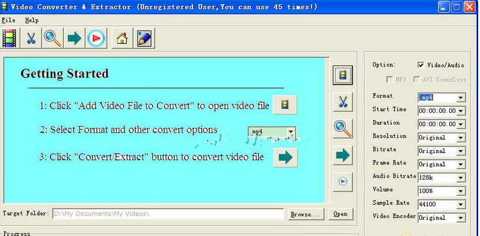Image resolution: width=480 pixels, height=236 pixels.
Task: Click the "Target Folder:" label
Action: tap(26, 213)
